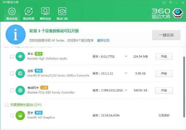Check the Realtek PCIe GBE checkbox
The height and width of the screenshot is (130, 186).
pyautogui.click(x=12, y=90)
